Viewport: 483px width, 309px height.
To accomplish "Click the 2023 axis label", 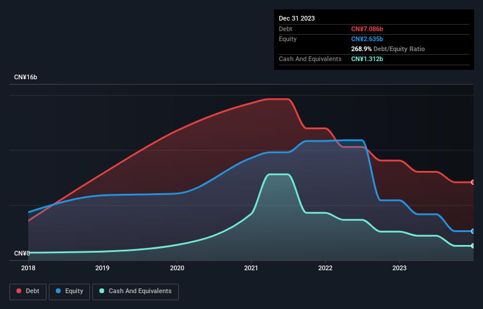I will click(x=399, y=268).
